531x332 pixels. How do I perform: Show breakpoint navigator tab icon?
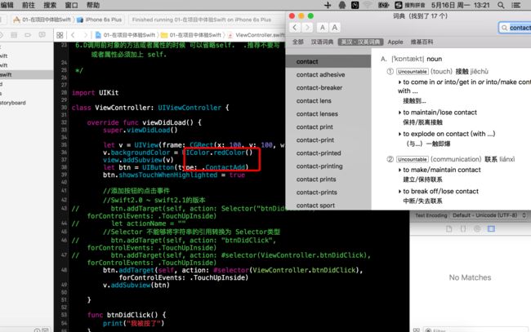28,35
